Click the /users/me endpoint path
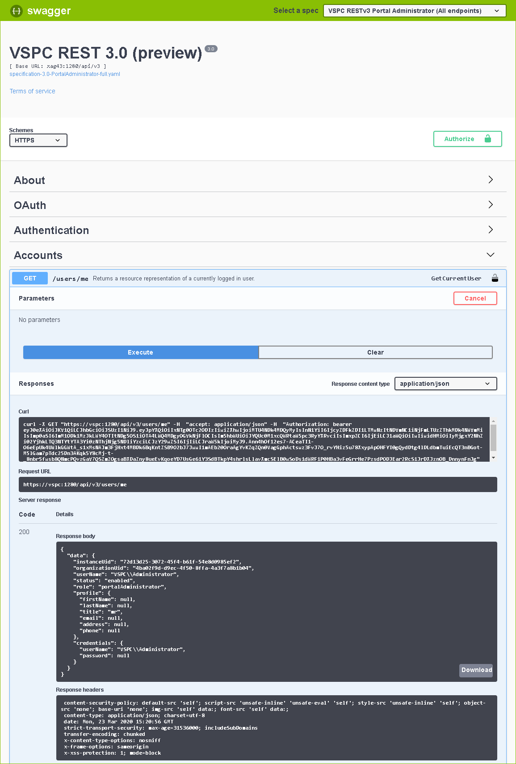516x764 pixels. click(x=70, y=279)
